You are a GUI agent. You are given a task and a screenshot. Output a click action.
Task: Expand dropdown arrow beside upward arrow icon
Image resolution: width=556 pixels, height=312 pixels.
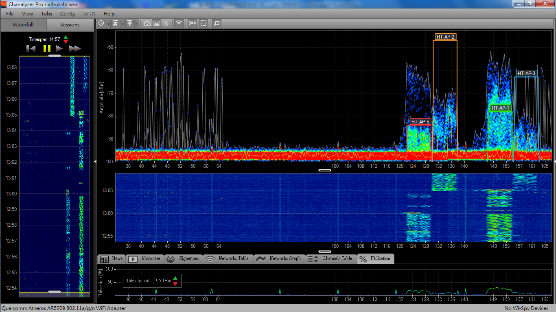point(137,24)
